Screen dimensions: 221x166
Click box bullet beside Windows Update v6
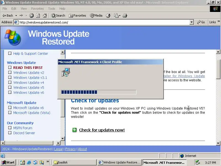(x=10, y=92)
